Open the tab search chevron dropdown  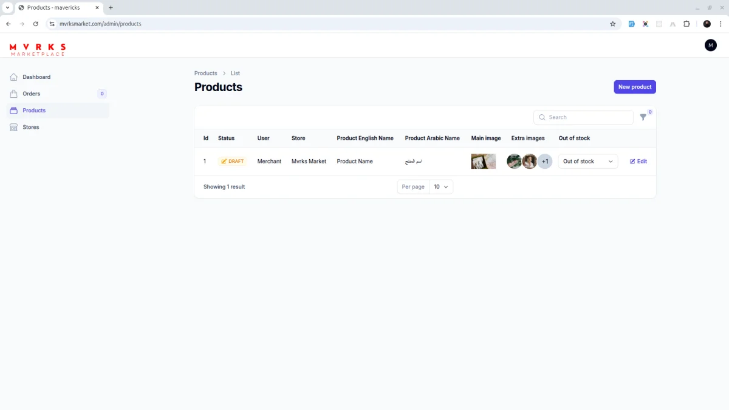coord(7,8)
